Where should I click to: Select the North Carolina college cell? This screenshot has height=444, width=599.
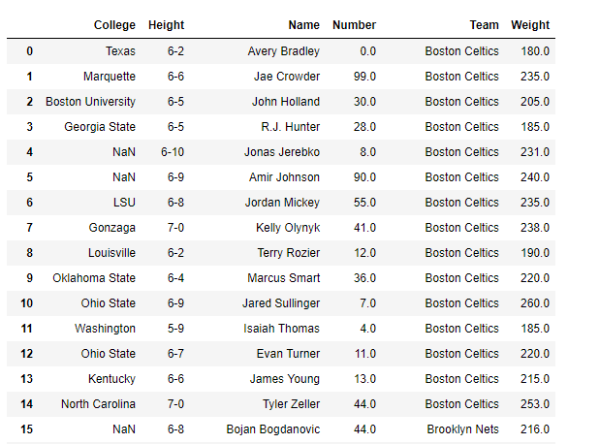click(x=98, y=404)
